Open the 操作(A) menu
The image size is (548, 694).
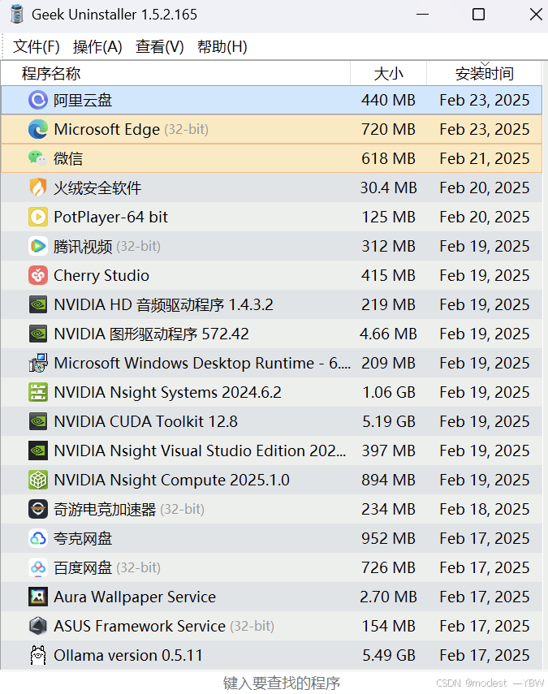pyautogui.click(x=97, y=46)
